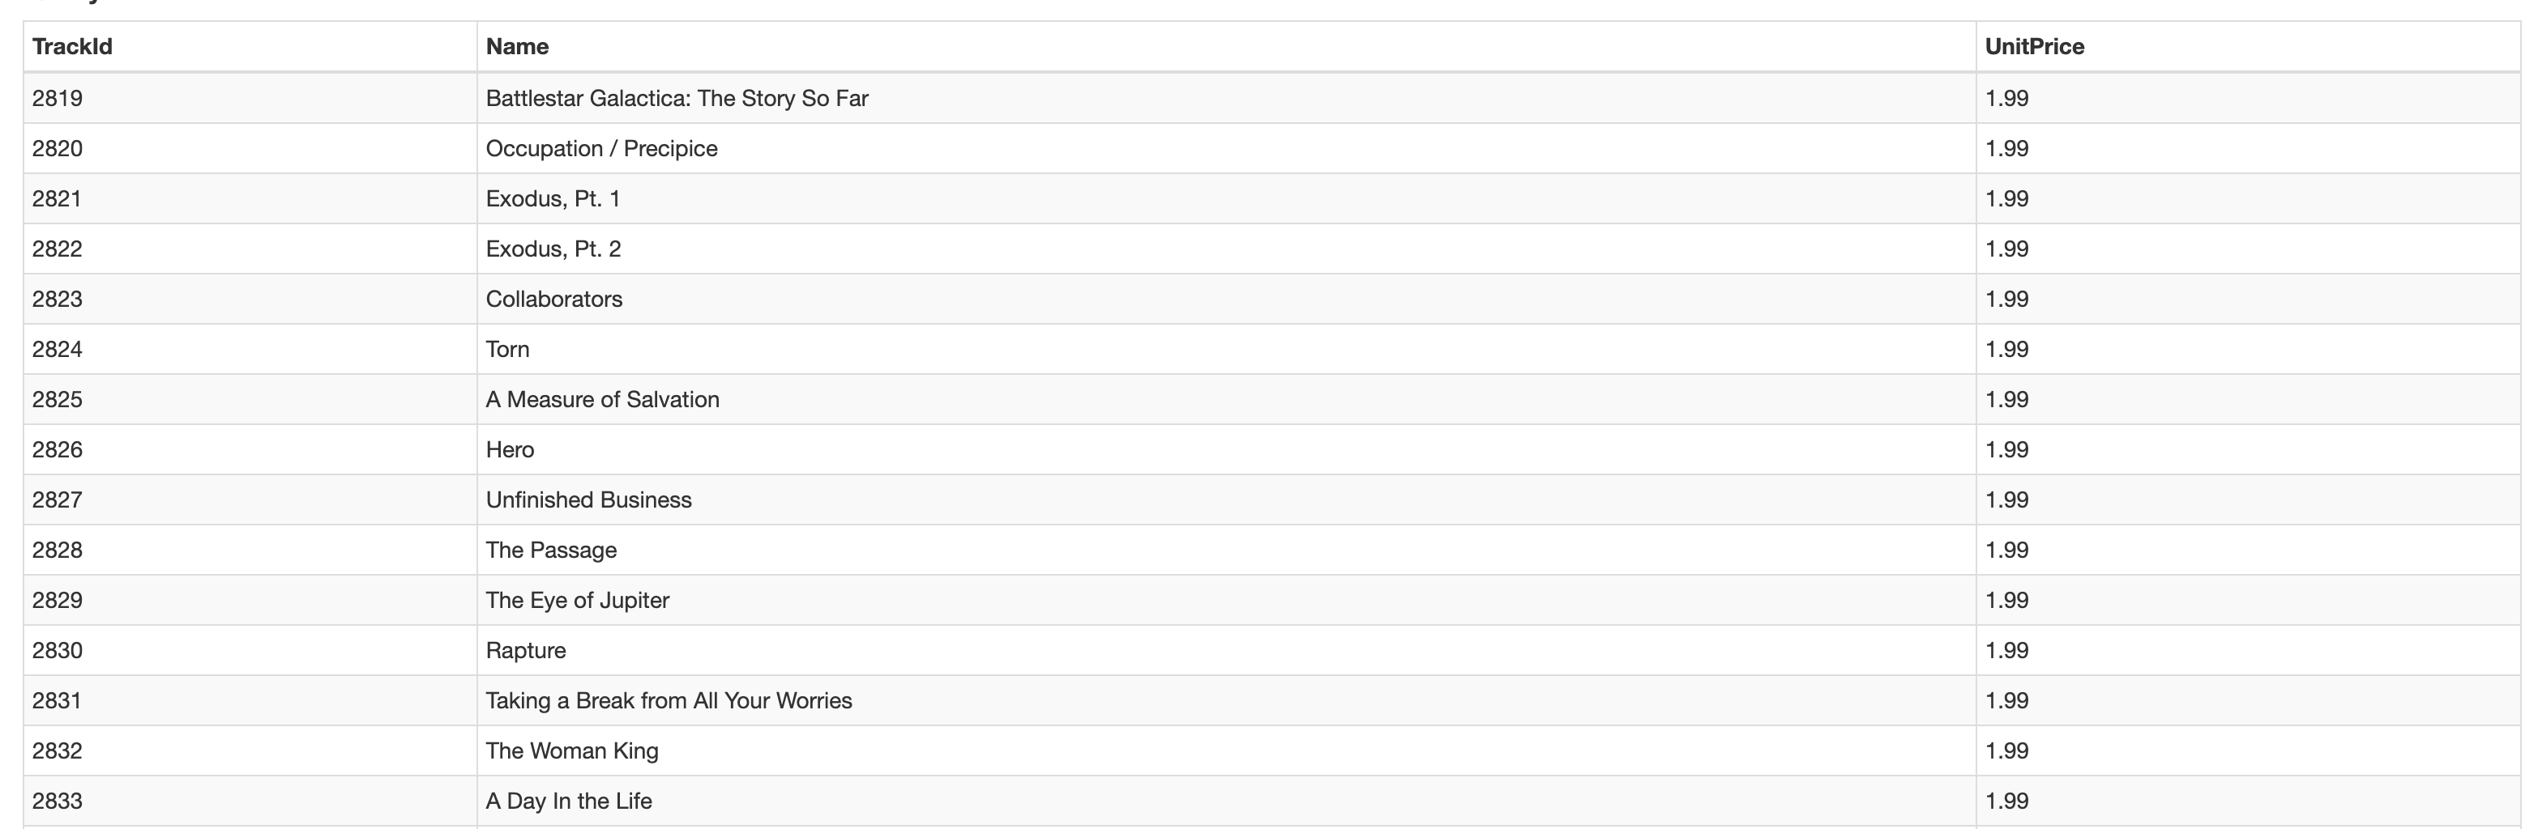
Task: Select the 'Exodus, Pt. 2' track name
Action: [x=553, y=249]
